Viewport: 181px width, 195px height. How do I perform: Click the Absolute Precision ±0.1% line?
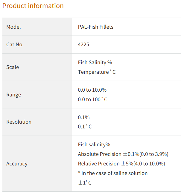pyautogui.click(x=123, y=154)
